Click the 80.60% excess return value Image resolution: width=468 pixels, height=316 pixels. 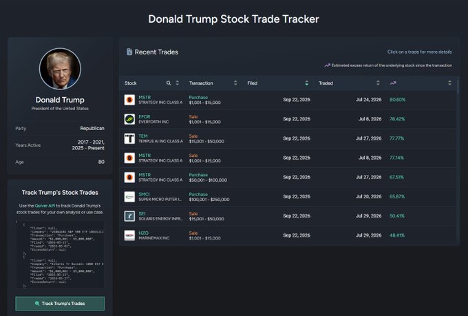coord(397,100)
